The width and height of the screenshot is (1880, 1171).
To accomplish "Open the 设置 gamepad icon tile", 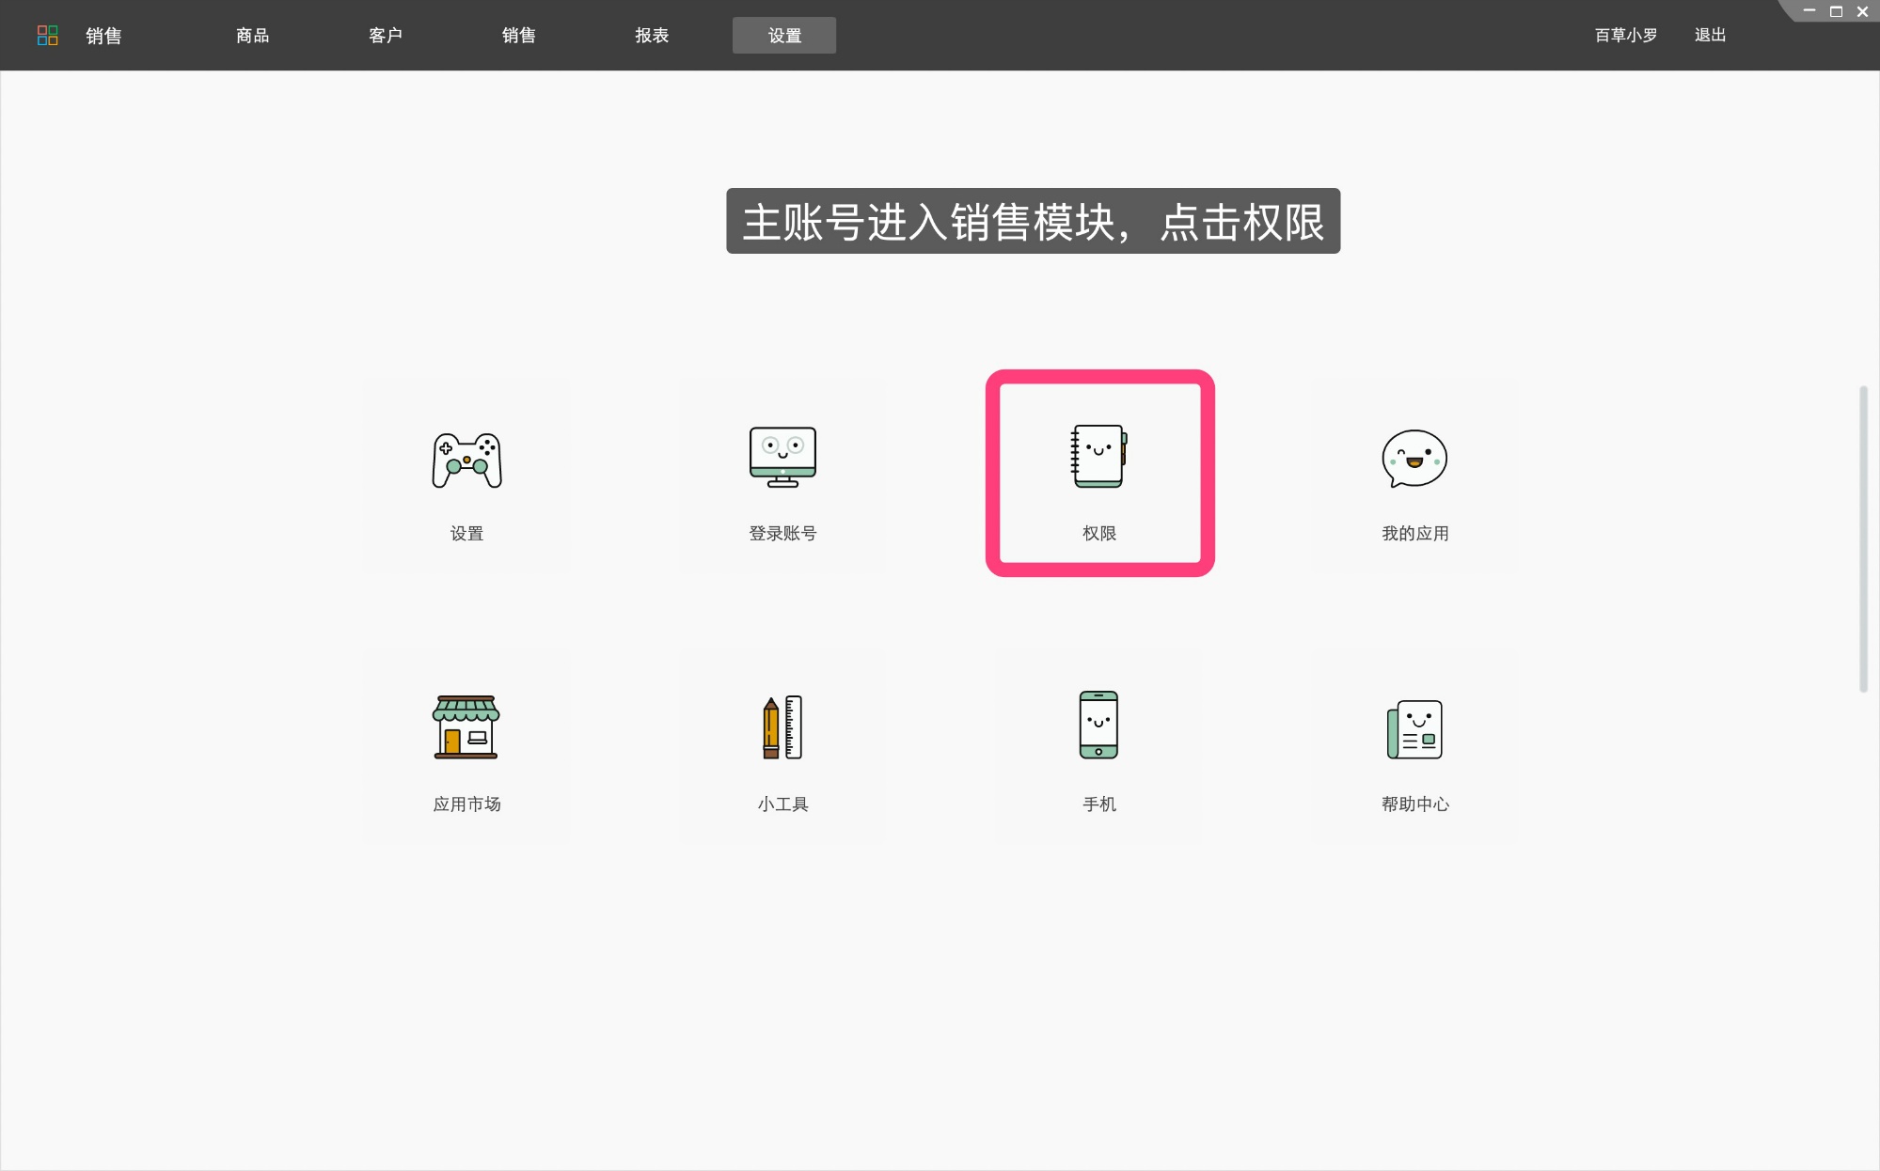I will point(466,476).
